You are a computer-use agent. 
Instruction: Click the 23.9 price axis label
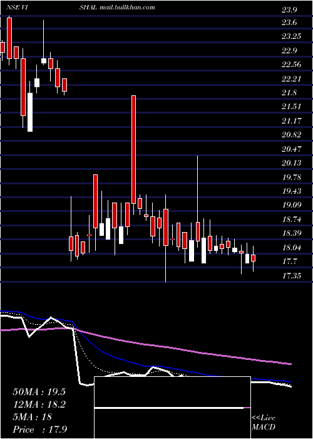click(289, 11)
